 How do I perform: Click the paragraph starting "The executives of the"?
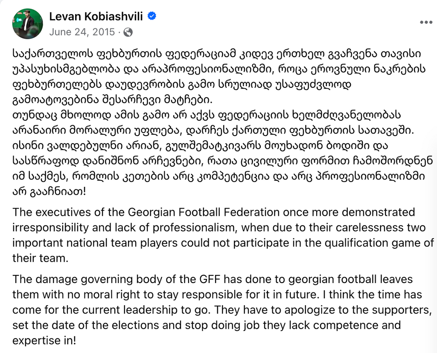tap(223, 235)
